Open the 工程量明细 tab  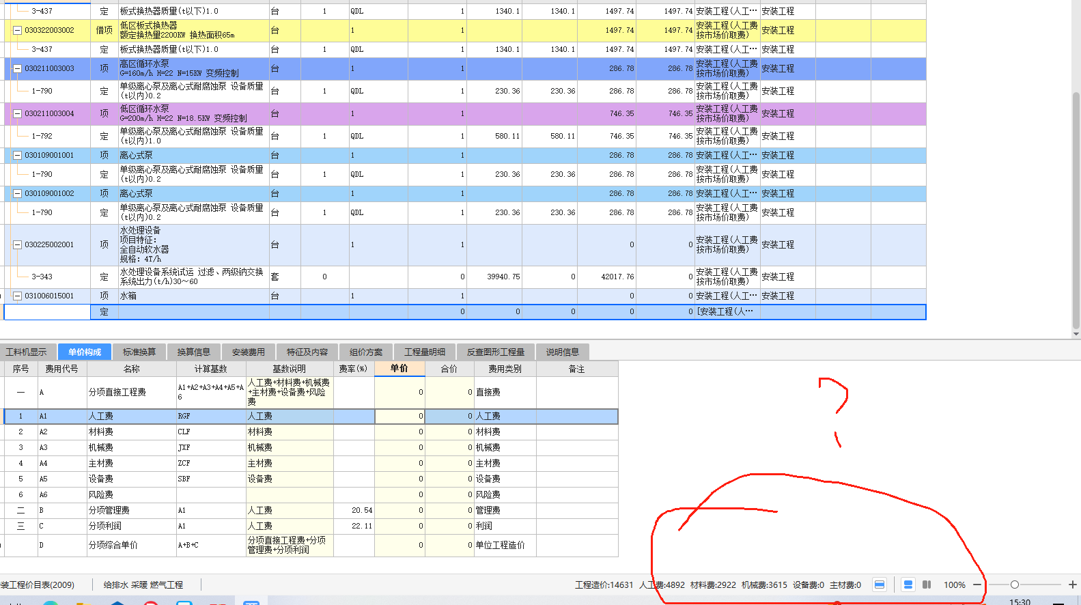tap(425, 352)
